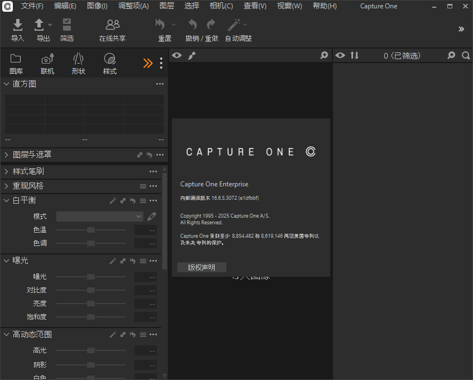Click the eyedropper icon above the viewer

tap(192, 55)
